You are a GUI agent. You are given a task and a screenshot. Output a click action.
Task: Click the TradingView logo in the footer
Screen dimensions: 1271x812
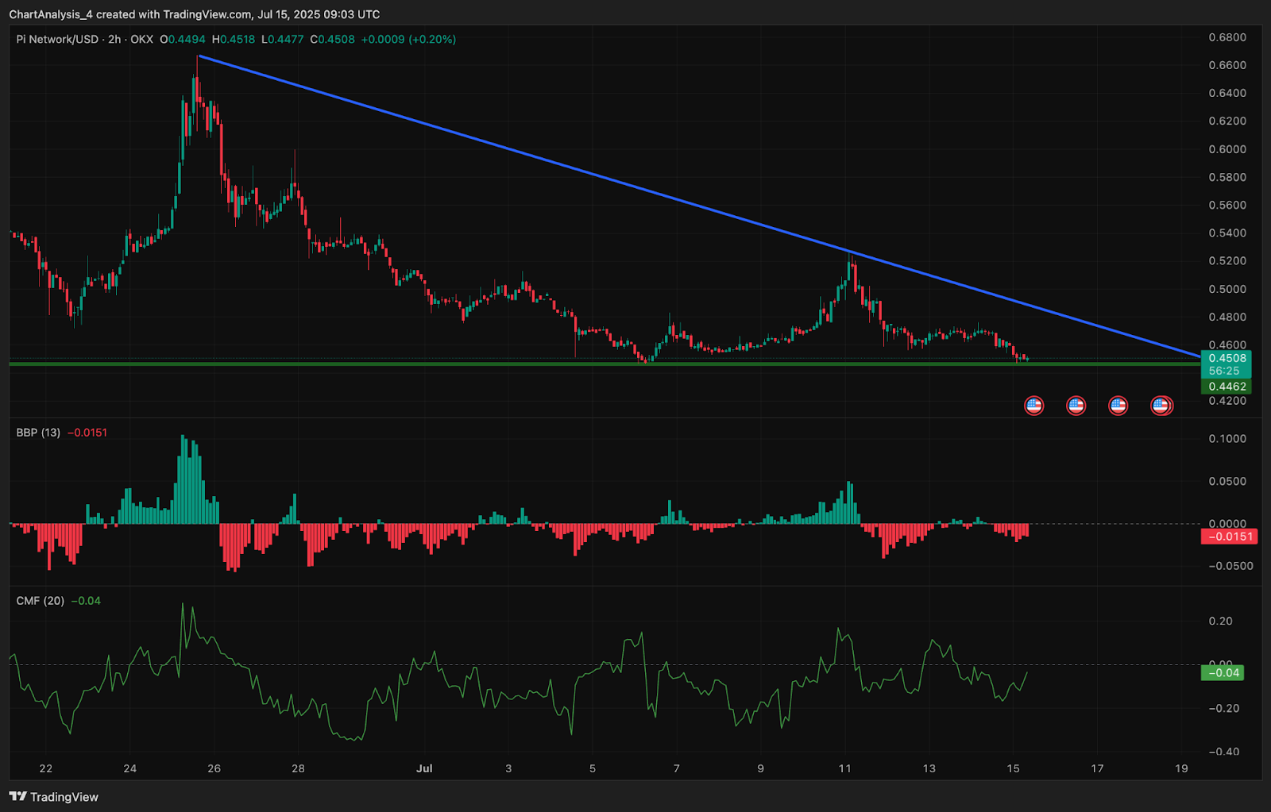pos(54,797)
